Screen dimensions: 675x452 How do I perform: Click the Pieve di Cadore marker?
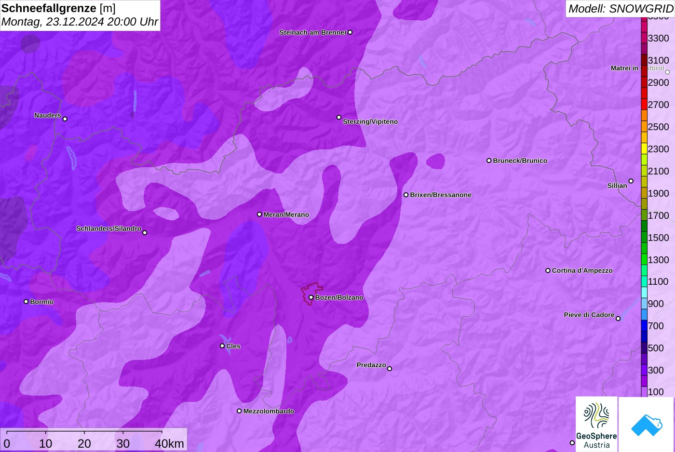pos(618,319)
